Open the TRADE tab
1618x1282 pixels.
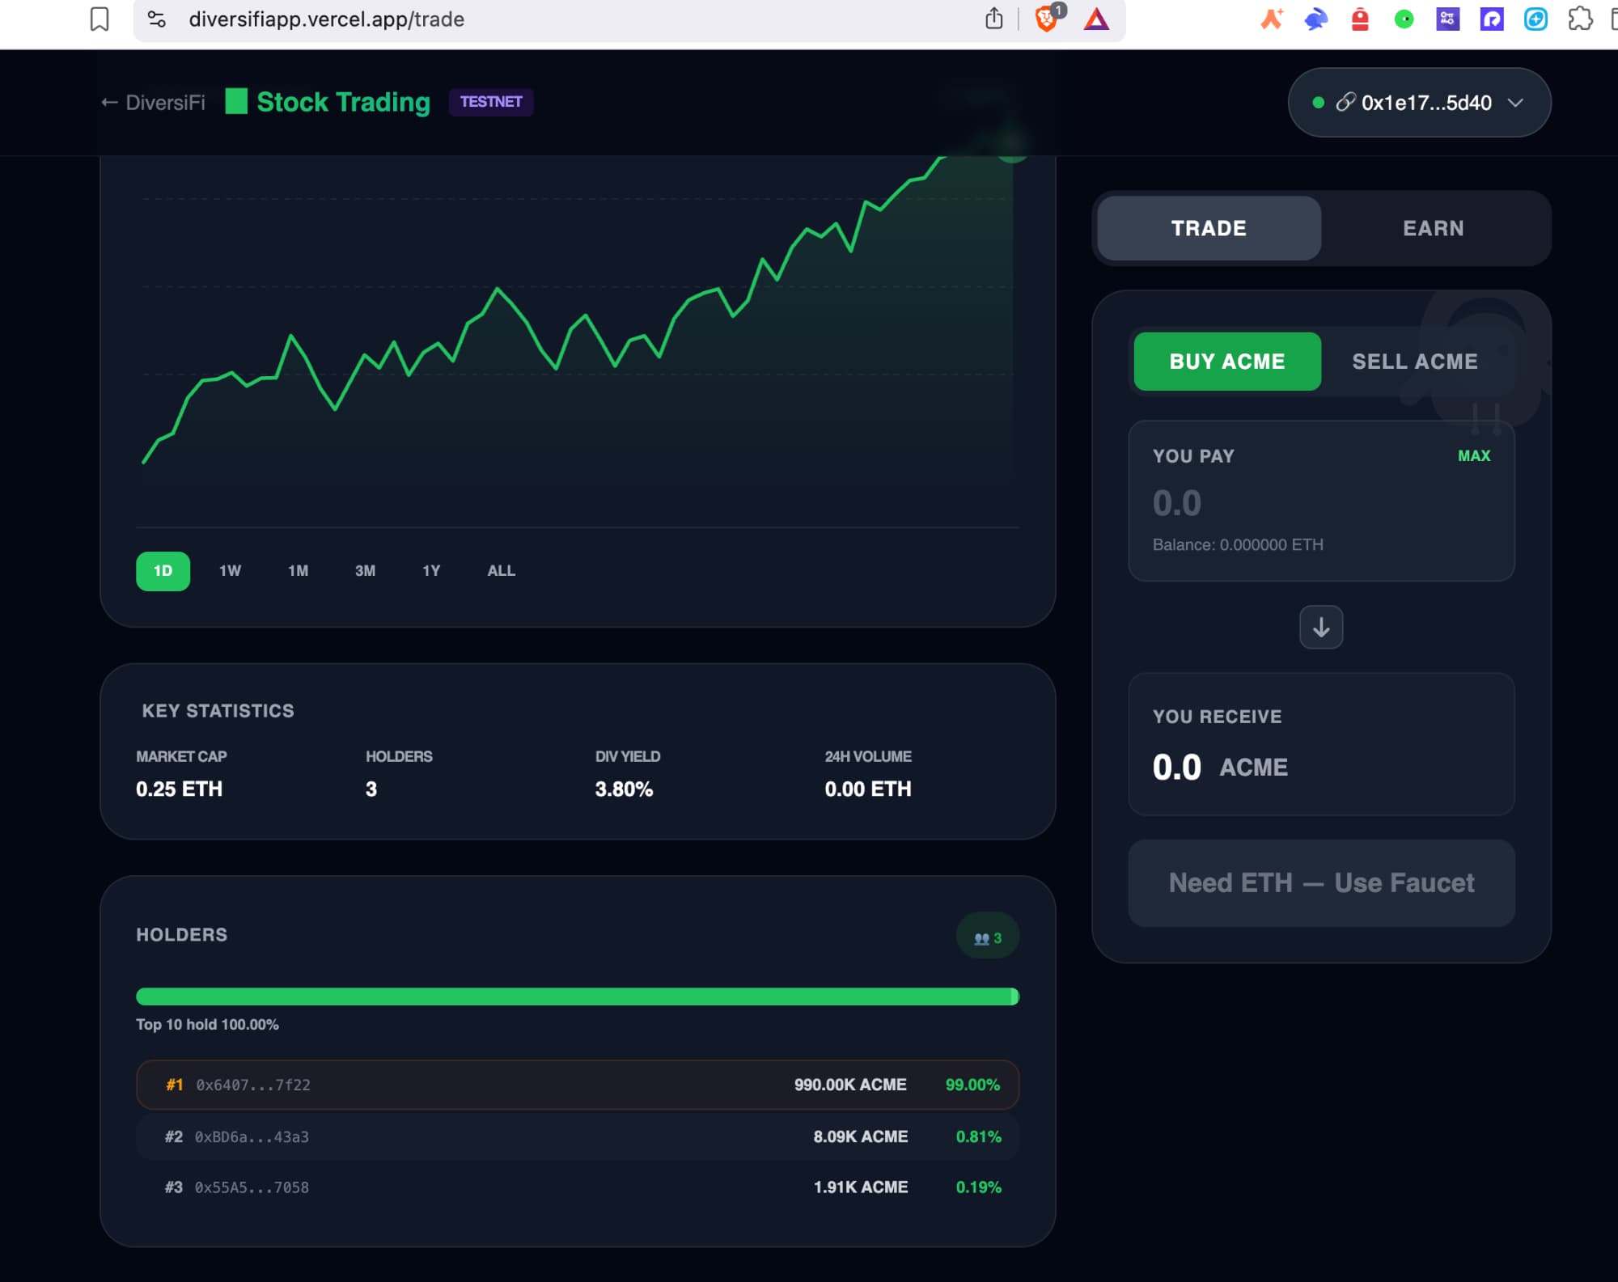[x=1209, y=228]
